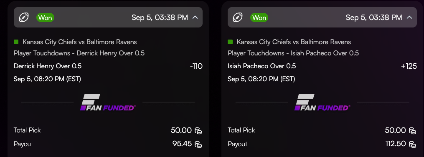Click the football icon on Derrick Henry pick

24,17
